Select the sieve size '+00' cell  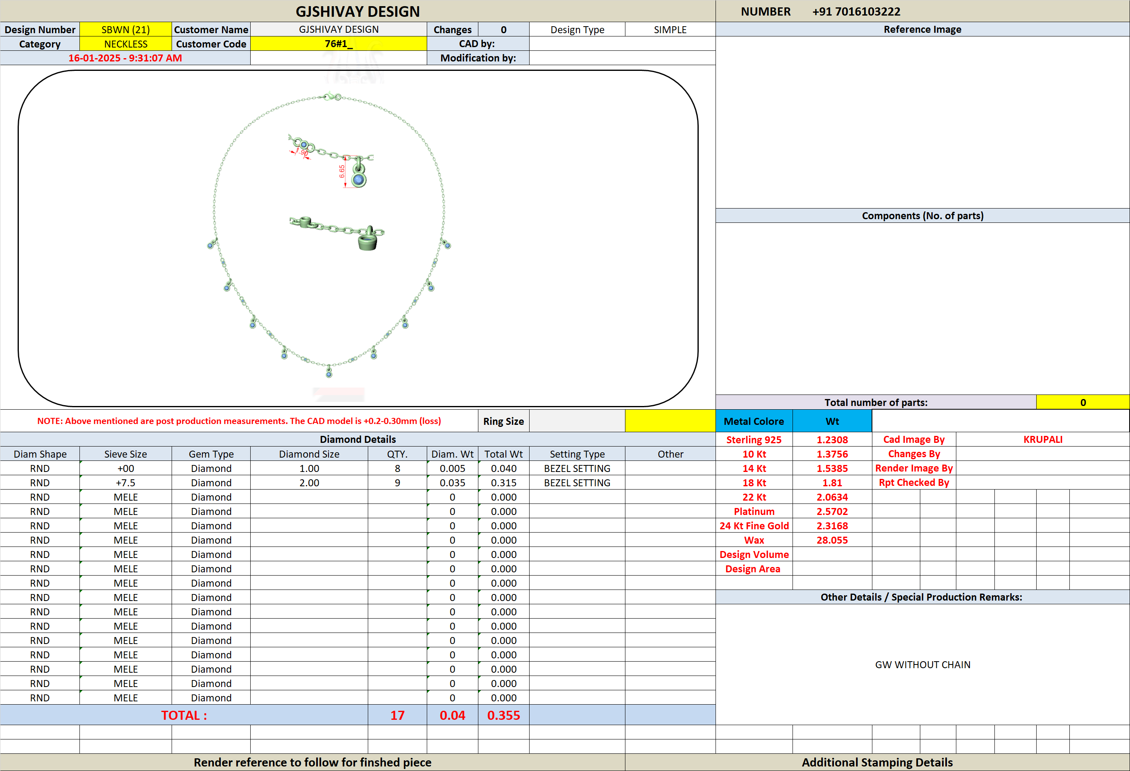coord(125,468)
